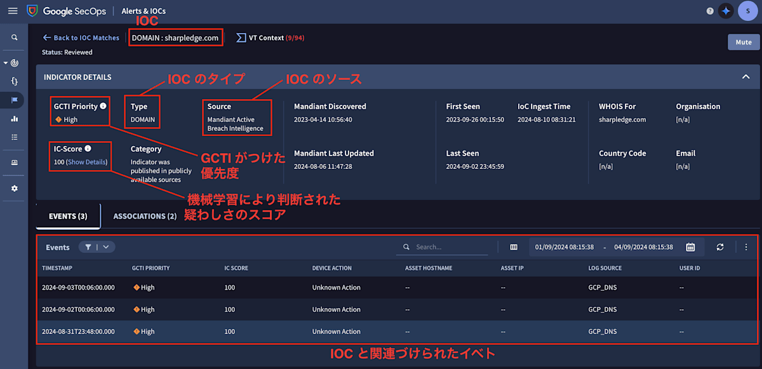The image size is (762, 369).
Task: Click the start date 01/09/2024 08:15:38
Action: point(565,247)
